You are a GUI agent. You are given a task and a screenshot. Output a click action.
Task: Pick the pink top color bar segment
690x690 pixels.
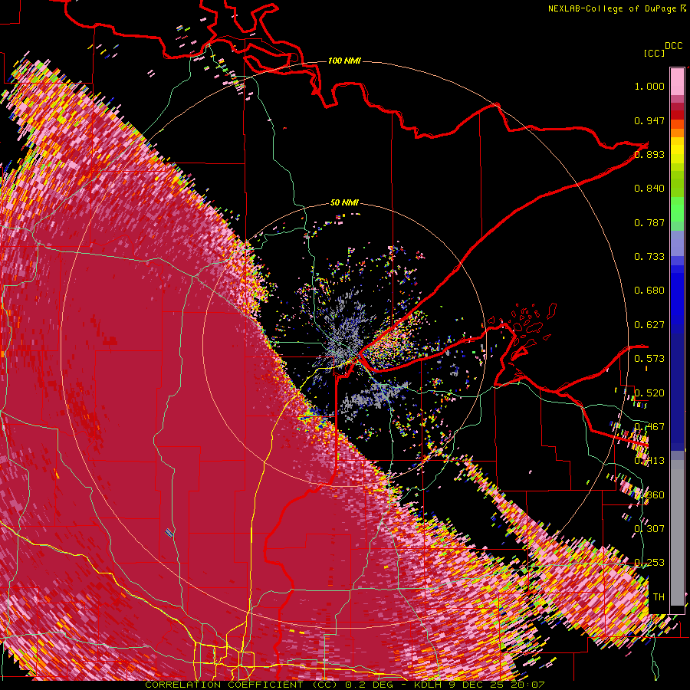(x=677, y=82)
